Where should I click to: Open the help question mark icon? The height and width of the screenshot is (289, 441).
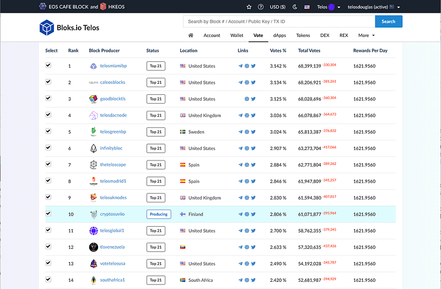click(261, 7)
